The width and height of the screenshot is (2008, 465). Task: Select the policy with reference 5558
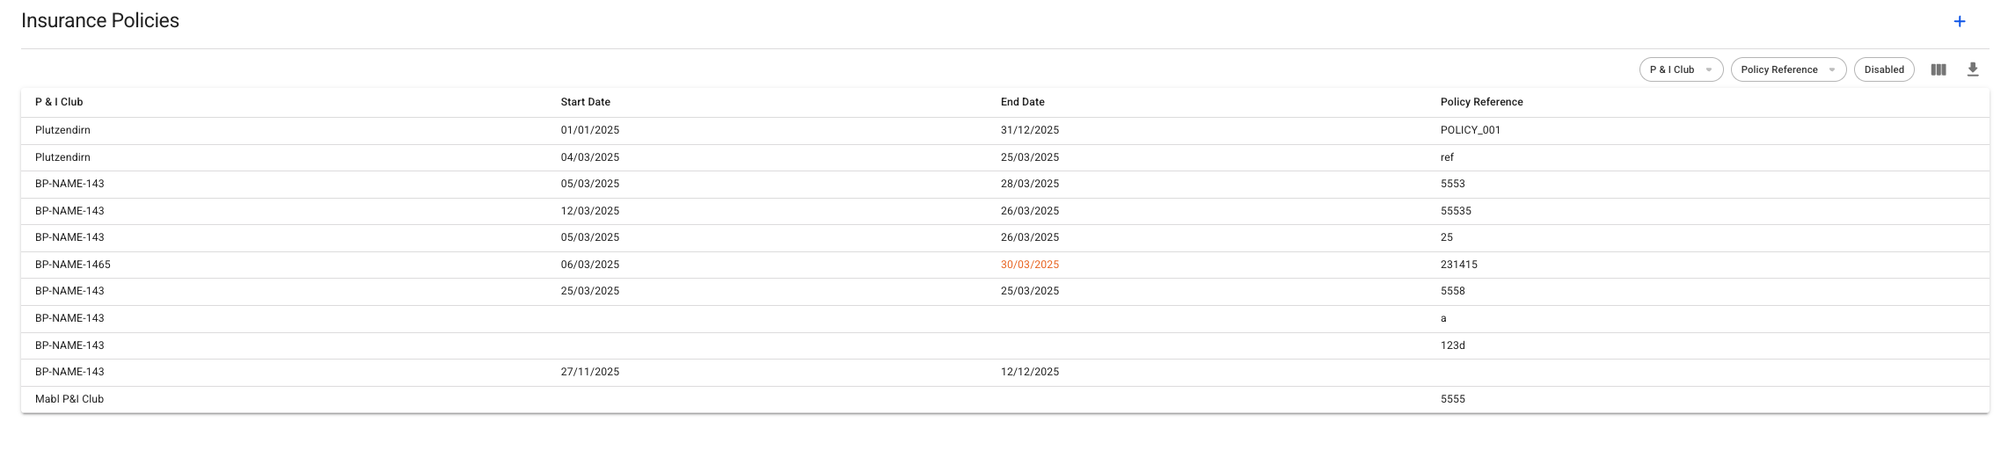pyautogui.click(x=1453, y=291)
